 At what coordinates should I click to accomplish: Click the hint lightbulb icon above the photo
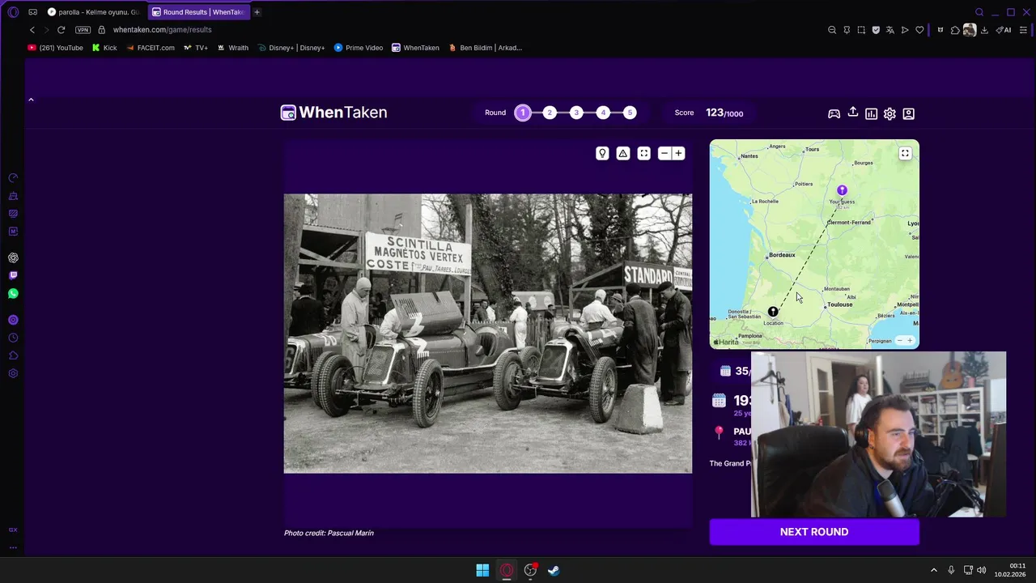point(602,153)
